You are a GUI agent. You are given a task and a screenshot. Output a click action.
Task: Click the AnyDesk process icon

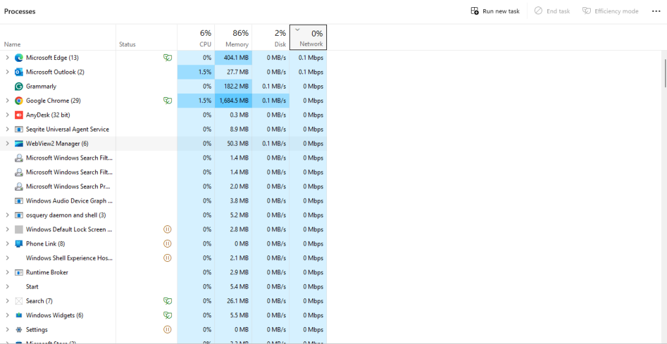point(19,115)
